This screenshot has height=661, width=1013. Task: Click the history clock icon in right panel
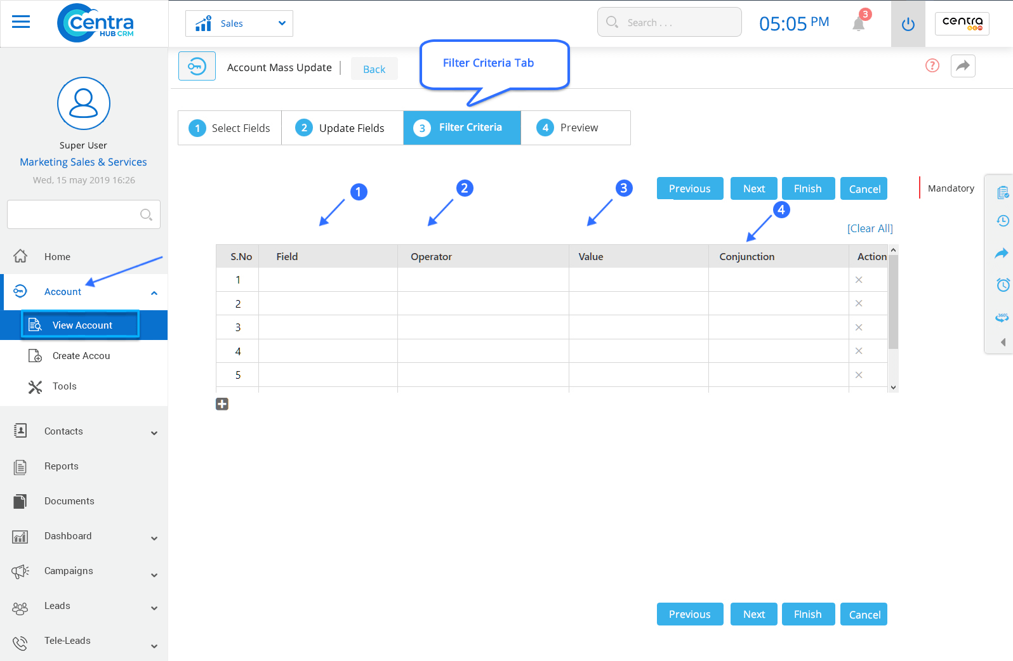coord(1003,221)
